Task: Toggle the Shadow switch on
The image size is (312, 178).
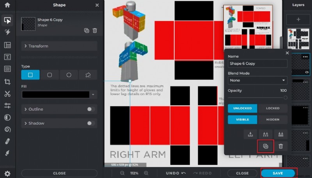Action: coord(91,123)
